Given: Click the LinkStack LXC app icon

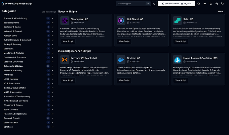Looking at the screenshot, I should 121,21.
